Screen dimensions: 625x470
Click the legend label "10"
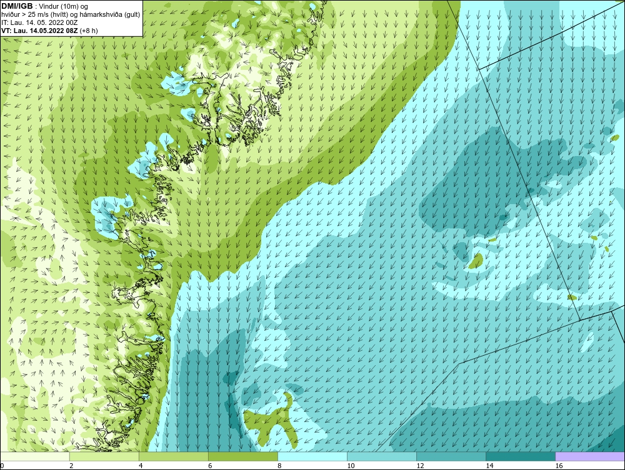coord(351,466)
